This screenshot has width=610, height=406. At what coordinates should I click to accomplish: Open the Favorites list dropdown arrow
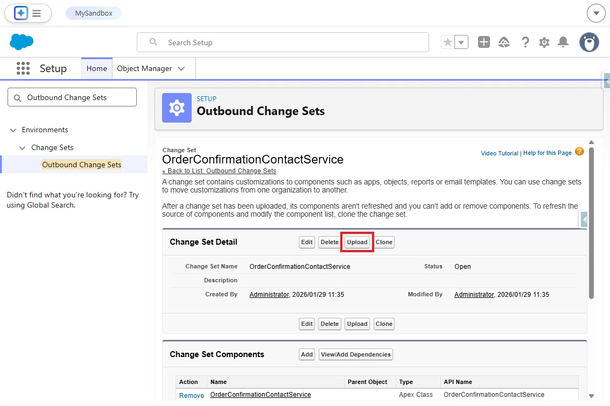click(x=461, y=42)
